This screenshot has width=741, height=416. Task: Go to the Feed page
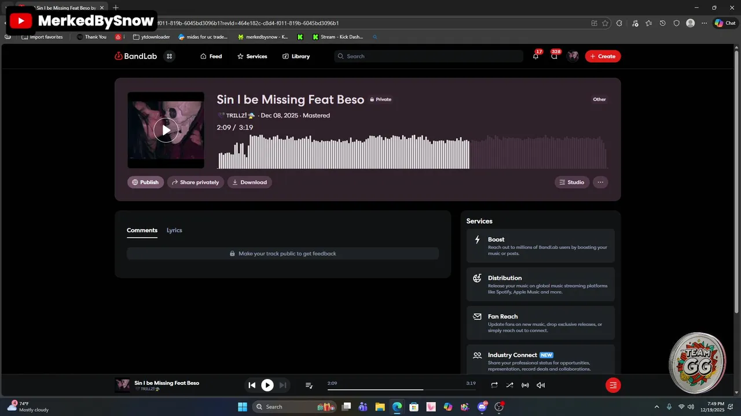[211, 56]
